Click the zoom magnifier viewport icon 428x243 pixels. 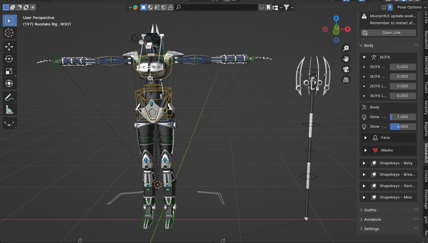pyautogui.click(x=346, y=48)
